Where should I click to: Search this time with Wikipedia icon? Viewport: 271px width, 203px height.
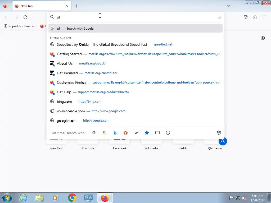pos(136,133)
